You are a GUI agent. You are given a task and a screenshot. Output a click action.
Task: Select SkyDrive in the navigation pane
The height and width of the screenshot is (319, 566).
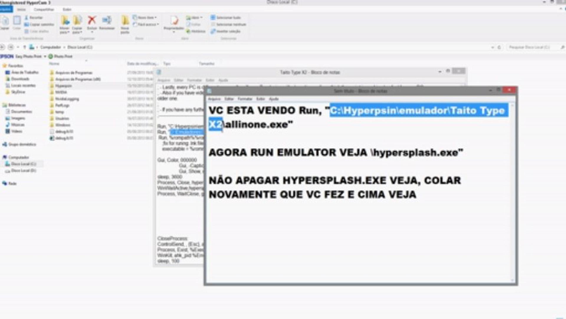click(x=16, y=92)
